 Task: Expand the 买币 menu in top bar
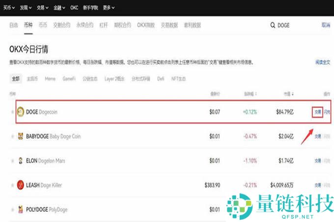tap(9, 8)
